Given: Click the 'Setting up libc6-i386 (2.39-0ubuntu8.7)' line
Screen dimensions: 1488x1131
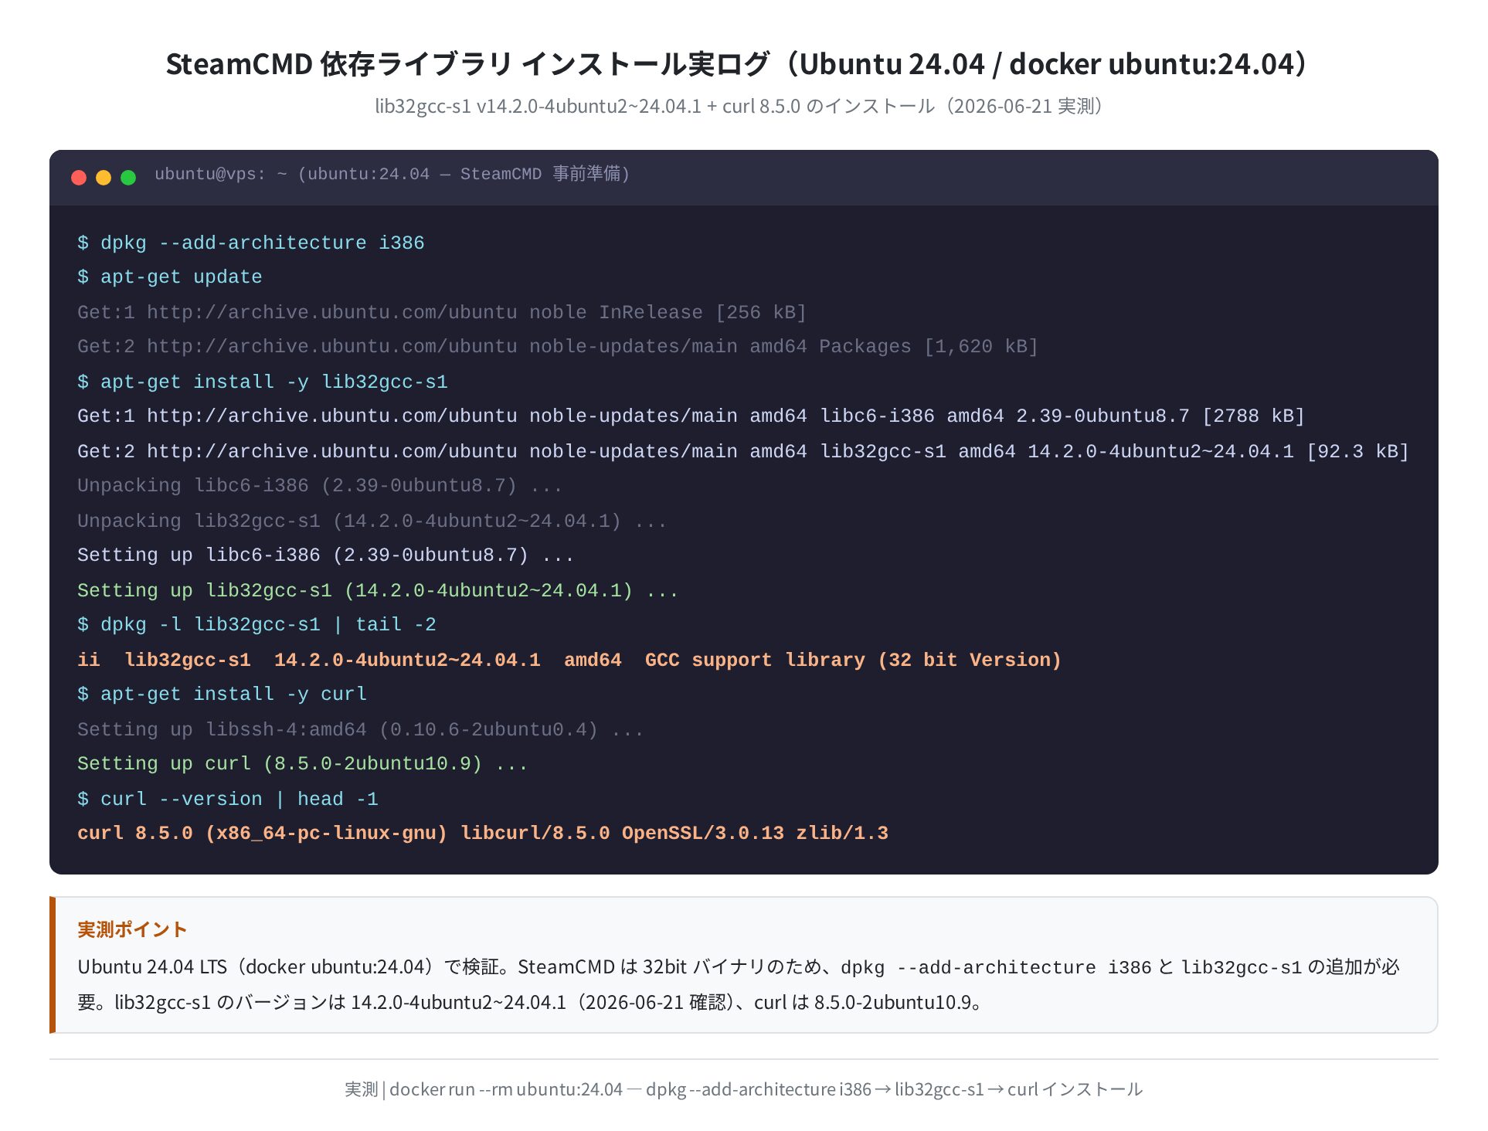Looking at the screenshot, I should pyautogui.click(x=325, y=555).
